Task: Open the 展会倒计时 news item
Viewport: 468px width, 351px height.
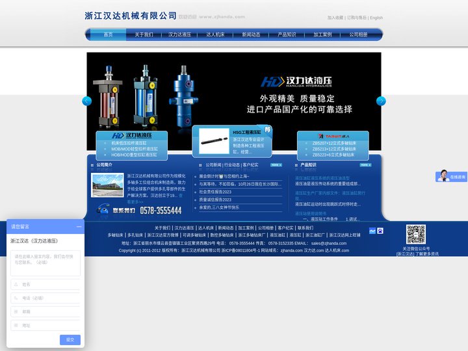Action: 224,176
